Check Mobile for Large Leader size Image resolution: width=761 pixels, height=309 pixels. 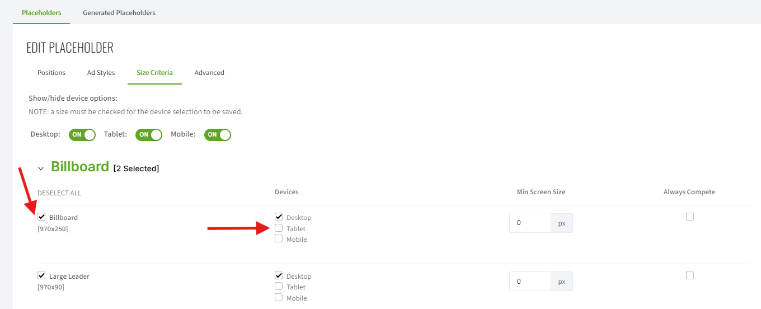pyautogui.click(x=279, y=298)
